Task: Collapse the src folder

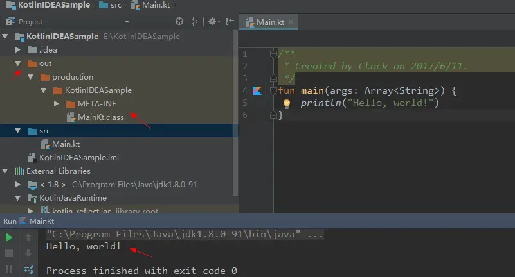Action: [x=18, y=131]
